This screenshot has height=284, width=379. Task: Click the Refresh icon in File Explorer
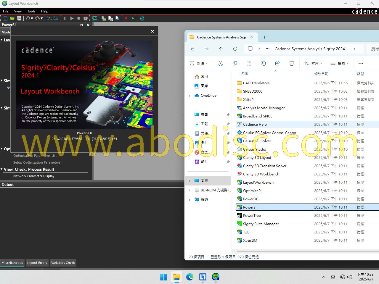[x=235, y=49]
